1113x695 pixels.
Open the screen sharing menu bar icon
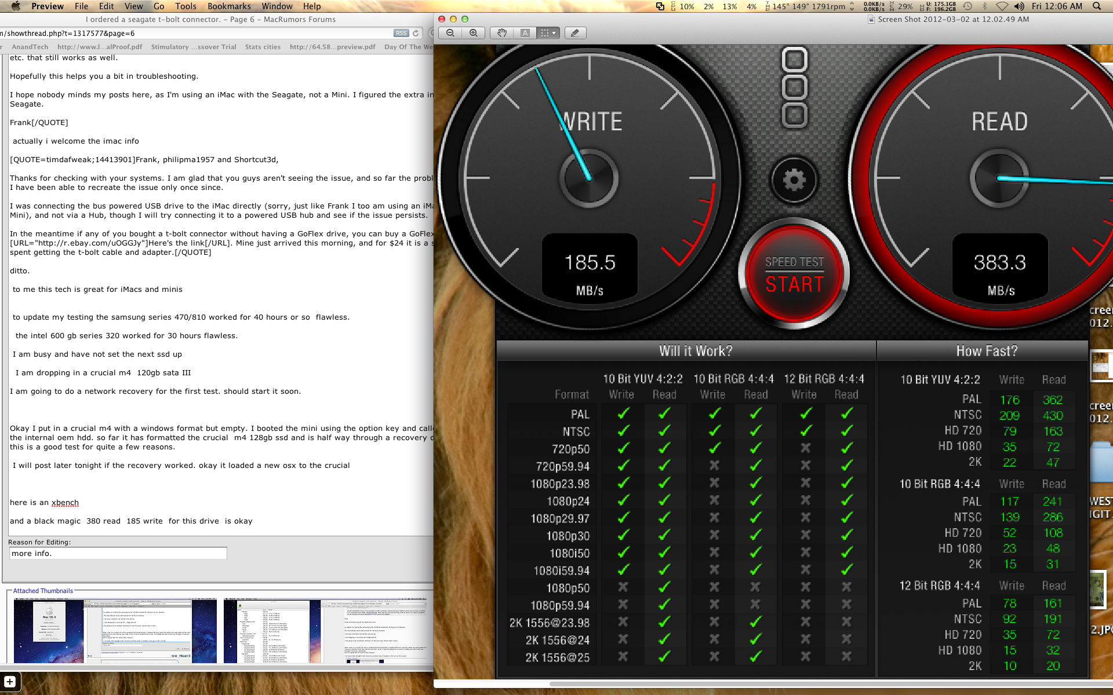pos(660,6)
